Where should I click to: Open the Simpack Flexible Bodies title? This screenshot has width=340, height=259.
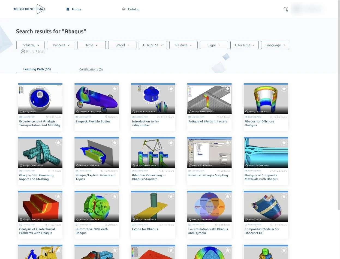coord(93,121)
